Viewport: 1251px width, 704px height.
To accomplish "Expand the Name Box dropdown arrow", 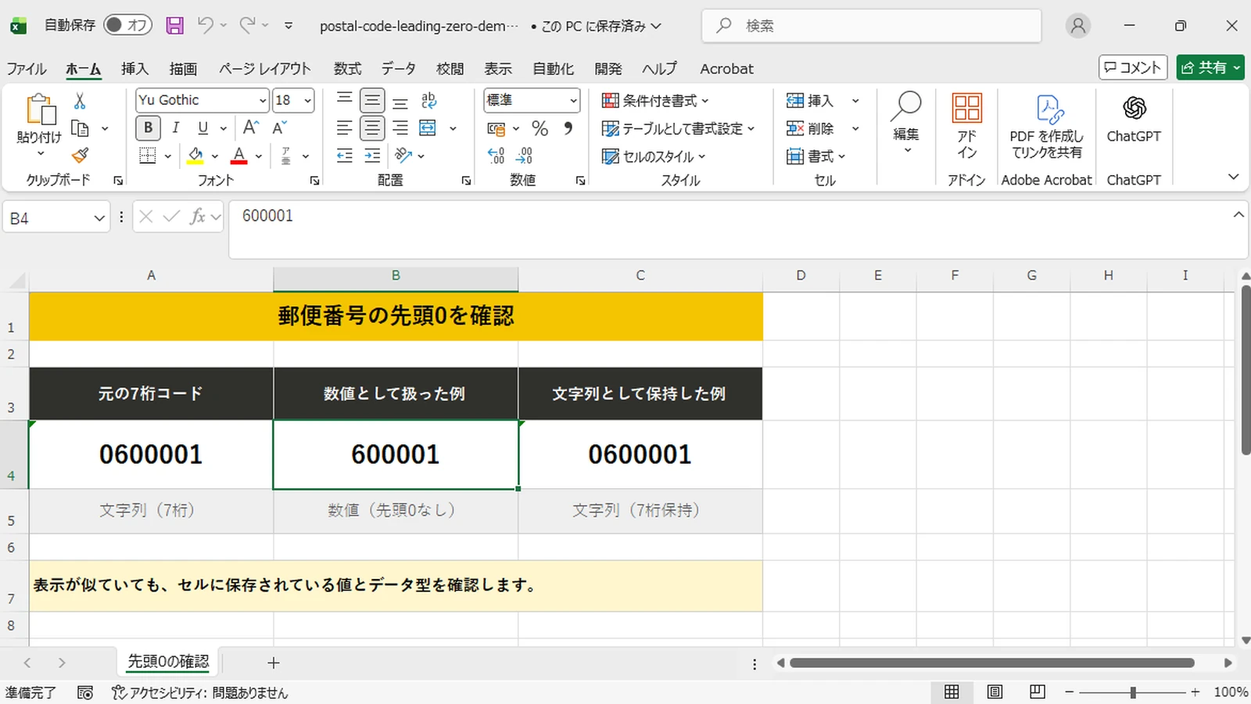I will [99, 218].
